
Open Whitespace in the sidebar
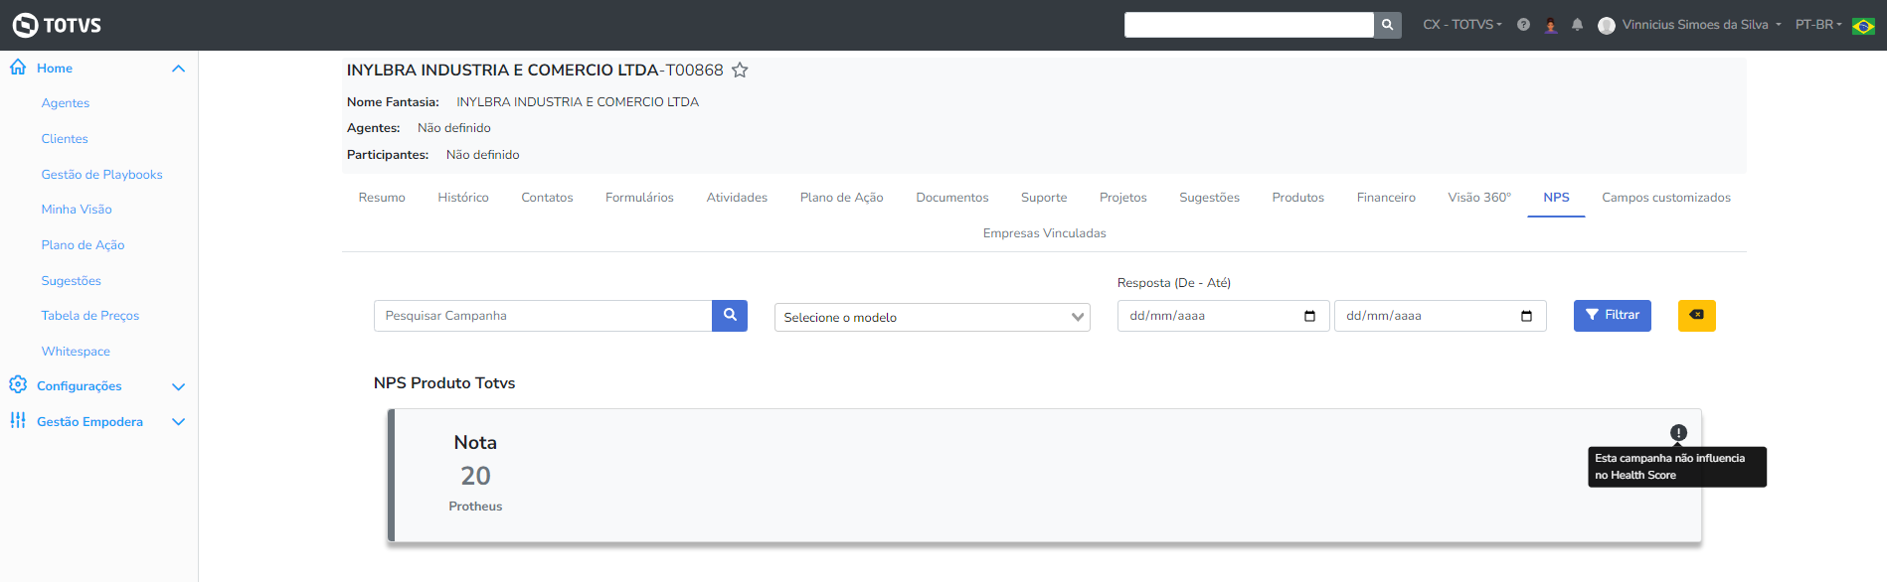[x=76, y=352]
